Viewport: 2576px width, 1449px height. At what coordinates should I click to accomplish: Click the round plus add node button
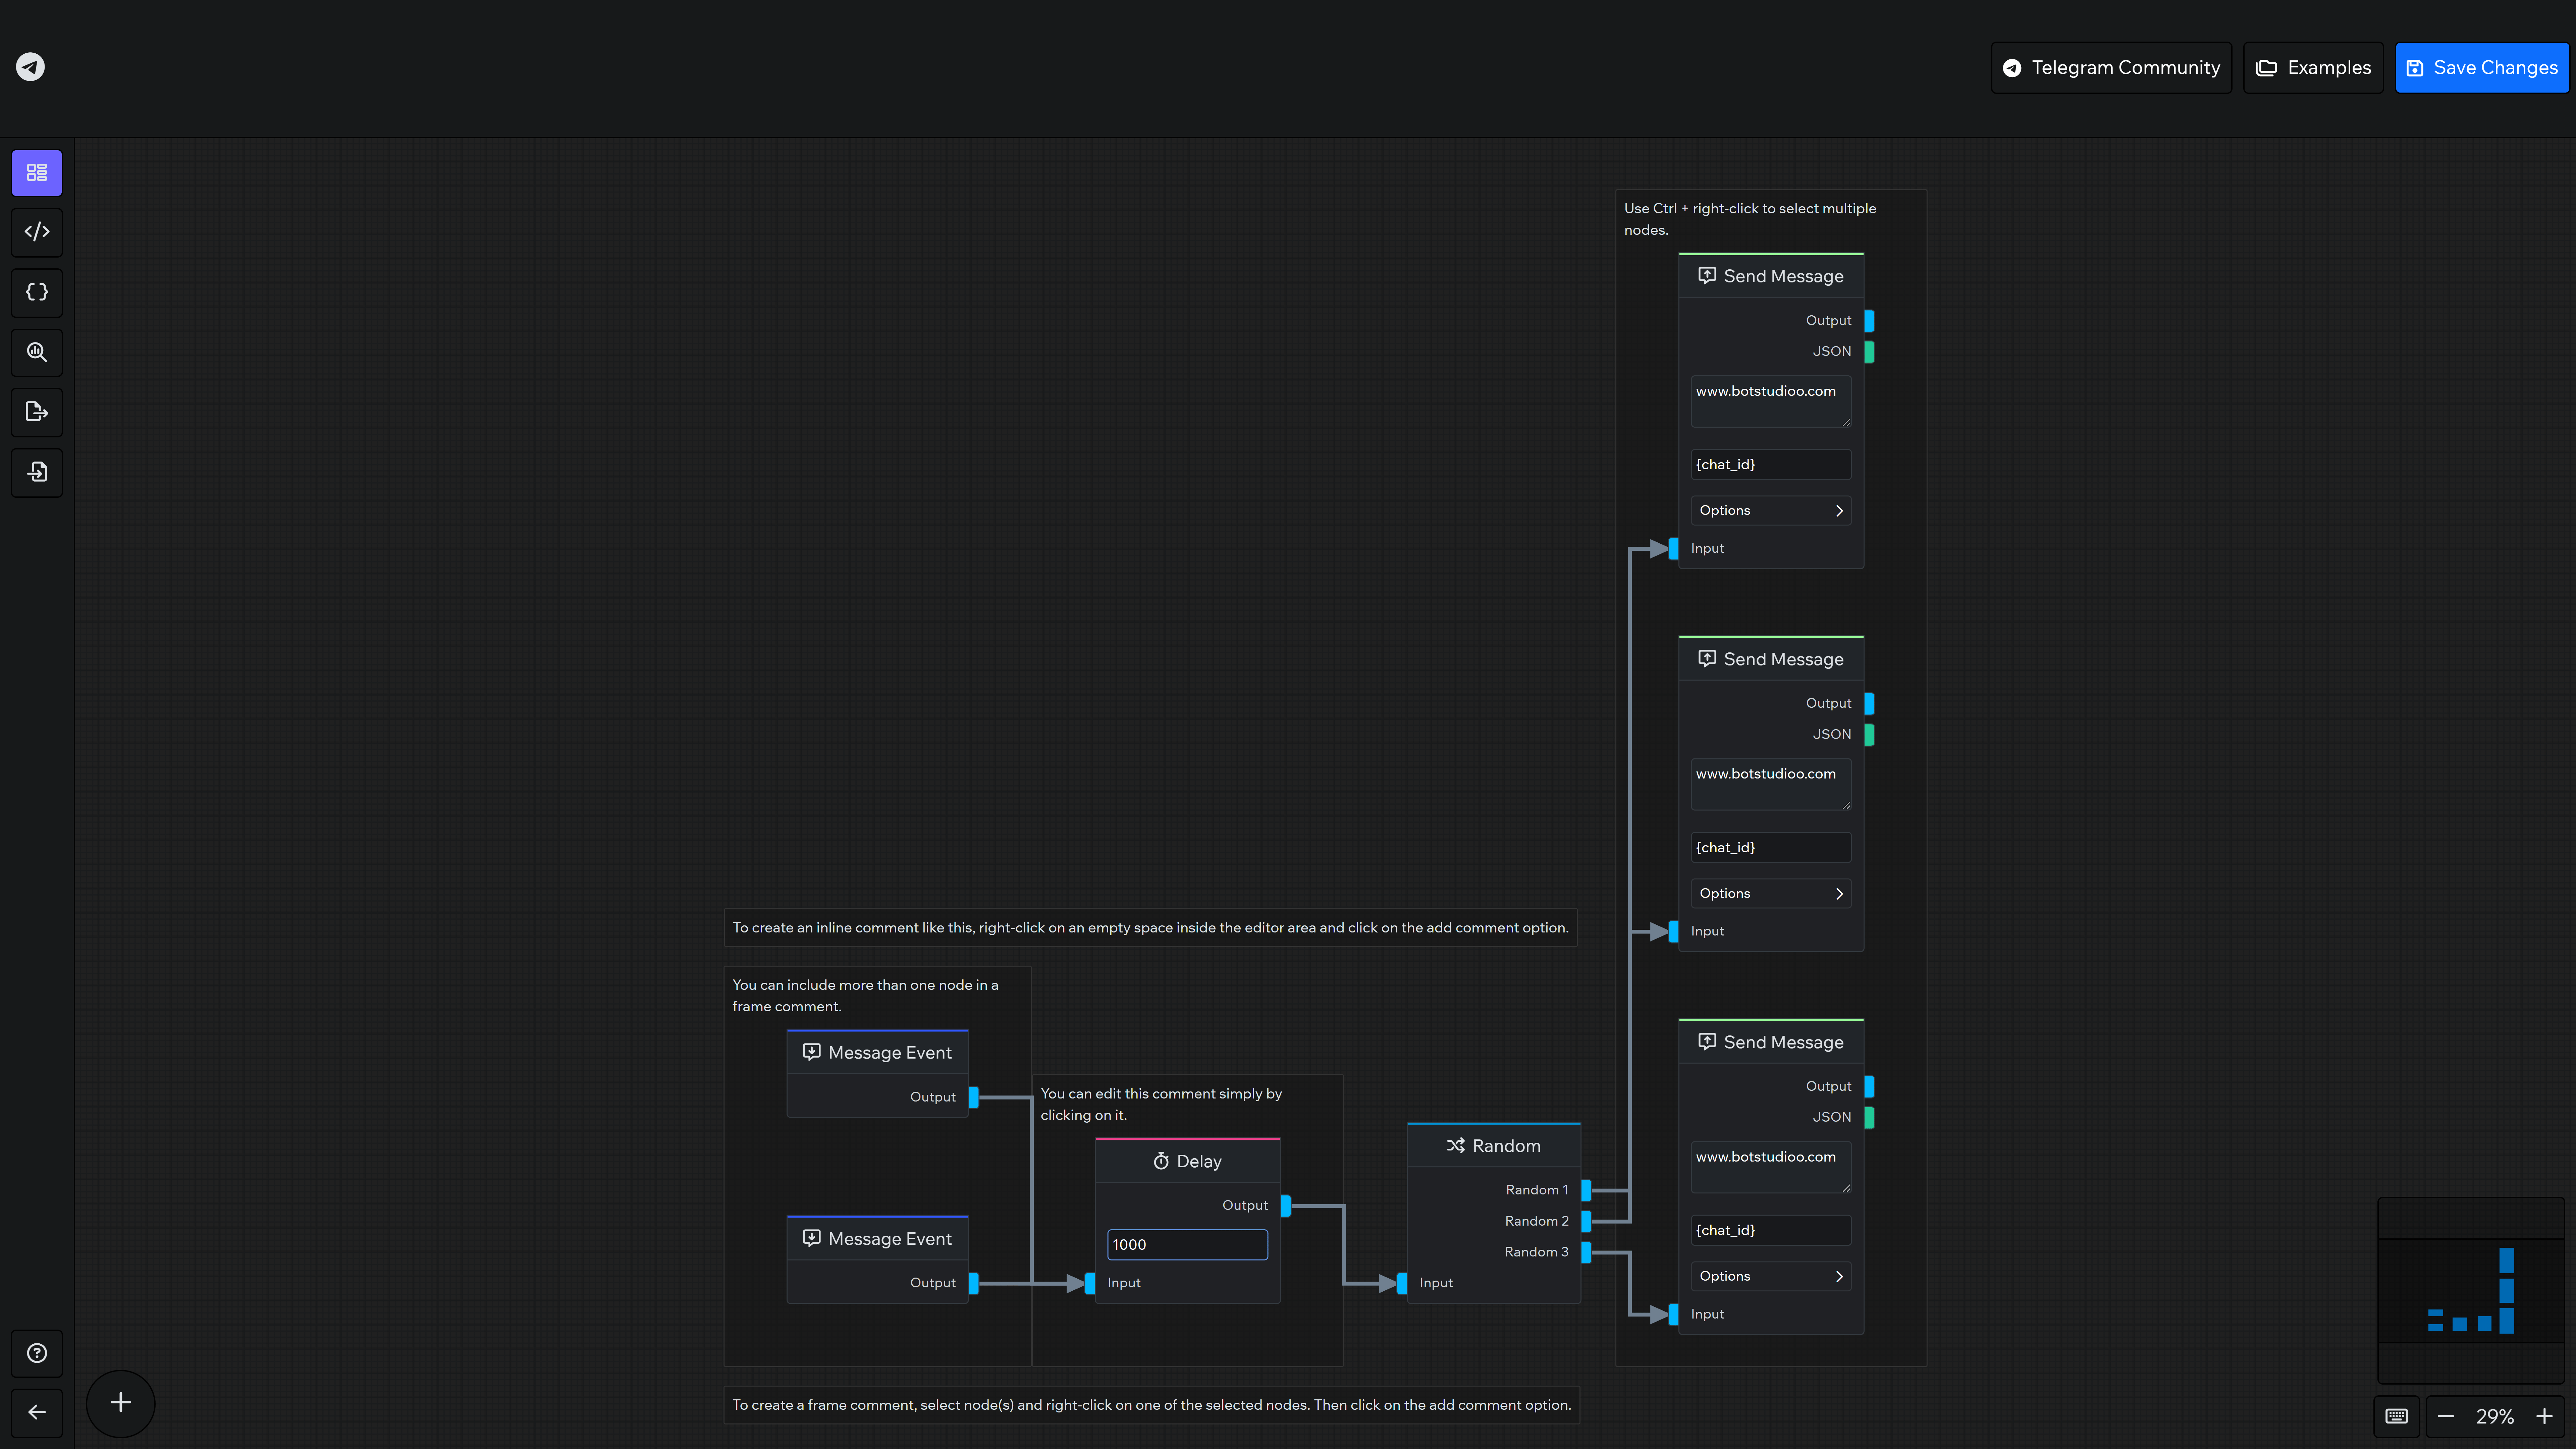[120, 1403]
